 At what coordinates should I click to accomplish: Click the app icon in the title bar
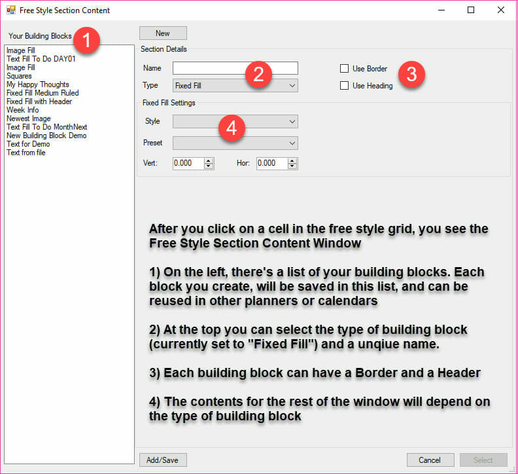[x=11, y=10]
